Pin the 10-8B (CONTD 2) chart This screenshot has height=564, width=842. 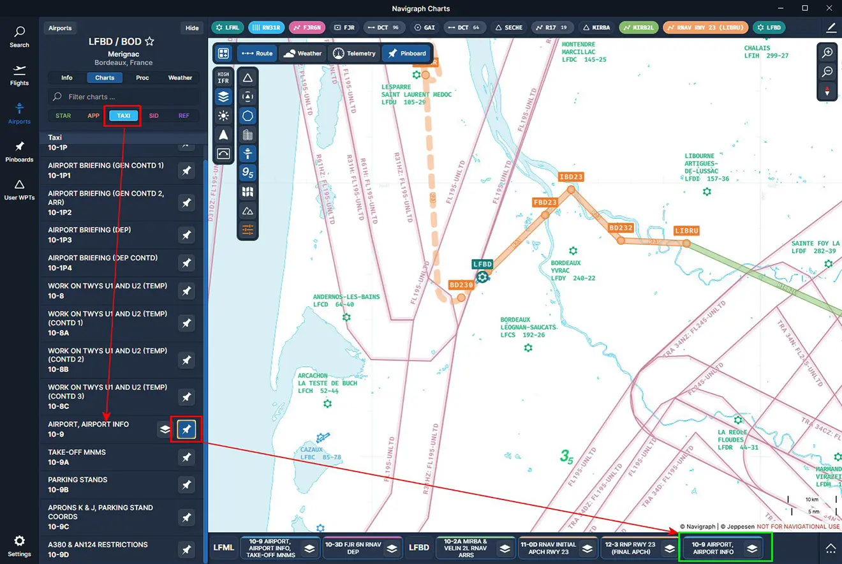tap(186, 360)
